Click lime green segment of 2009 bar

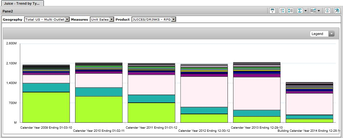[46, 107]
